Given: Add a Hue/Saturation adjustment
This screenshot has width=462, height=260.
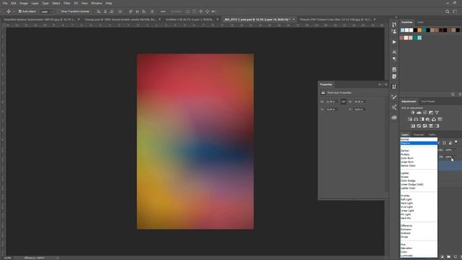Looking at the screenshot, I should [410, 119].
